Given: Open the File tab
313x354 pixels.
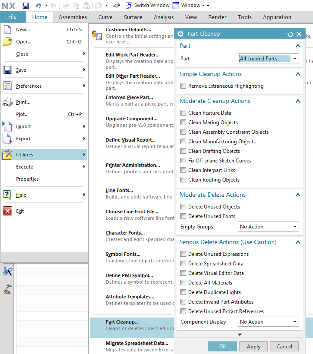Looking at the screenshot, I should [x=13, y=17].
